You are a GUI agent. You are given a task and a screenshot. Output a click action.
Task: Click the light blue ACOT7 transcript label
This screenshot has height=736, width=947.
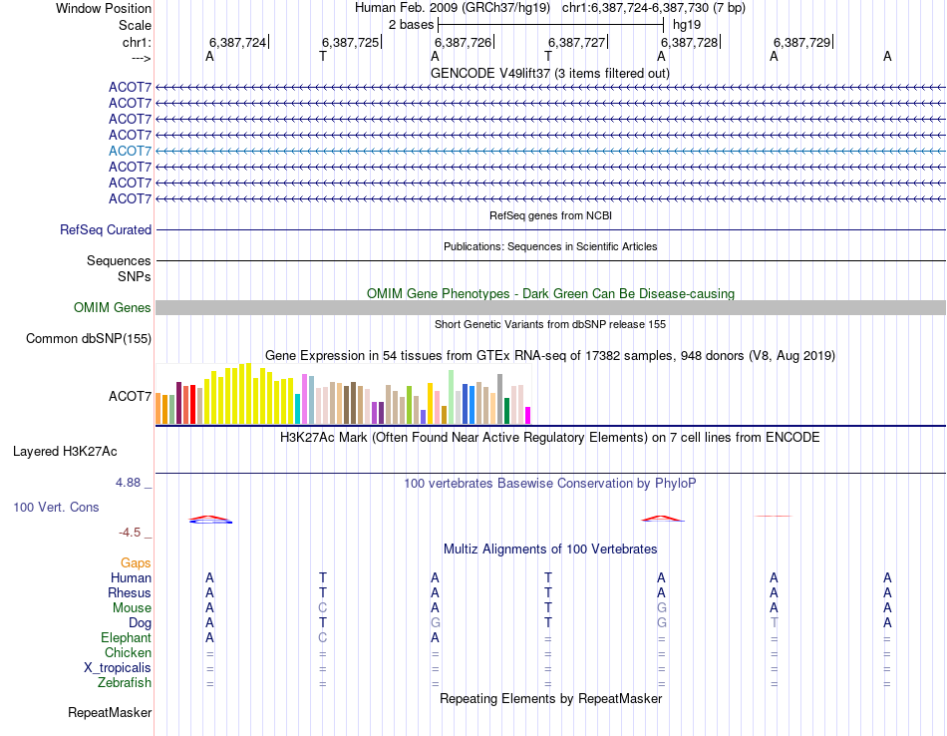tap(130, 151)
